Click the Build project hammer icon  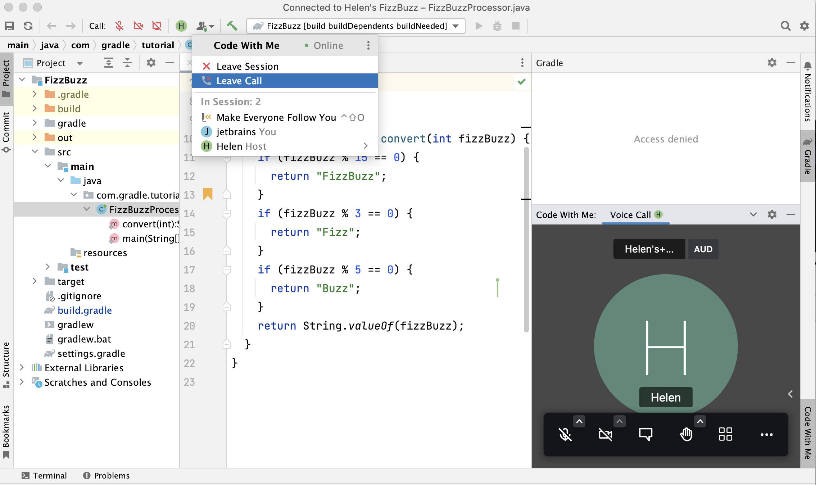[x=232, y=26]
